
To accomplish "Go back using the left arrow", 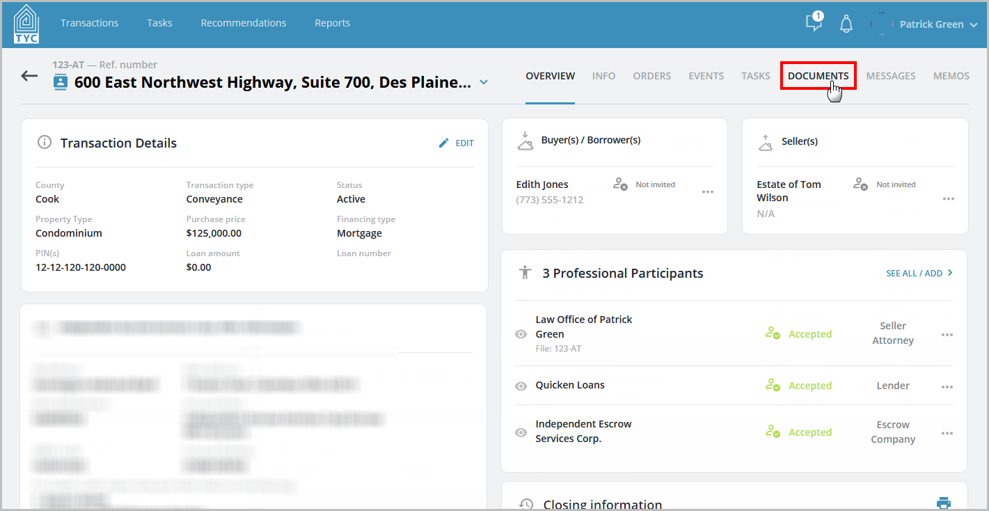I will click(29, 76).
